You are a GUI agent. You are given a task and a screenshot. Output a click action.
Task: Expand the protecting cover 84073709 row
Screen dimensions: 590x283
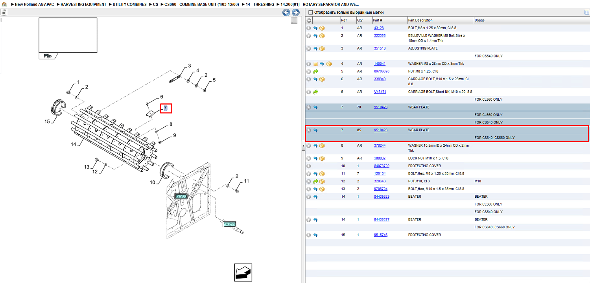tap(309, 166)
